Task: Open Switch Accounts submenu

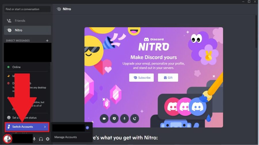Action: point(27,127)
